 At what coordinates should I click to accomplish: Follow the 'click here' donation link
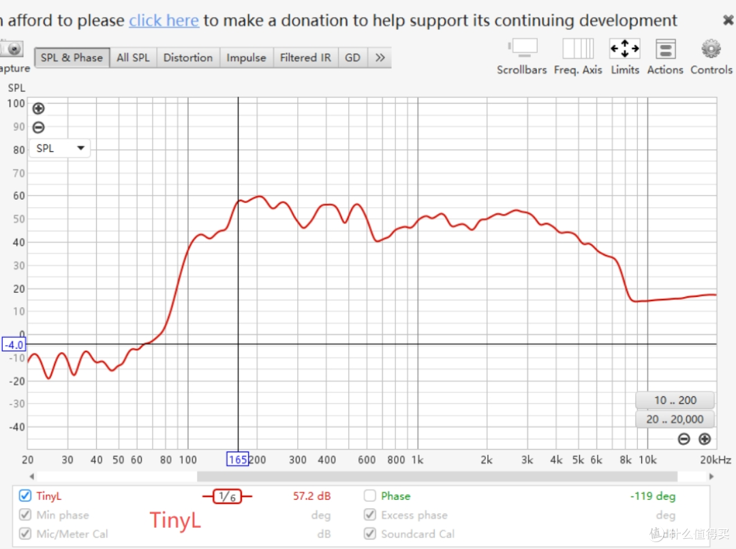click(164, 20)
